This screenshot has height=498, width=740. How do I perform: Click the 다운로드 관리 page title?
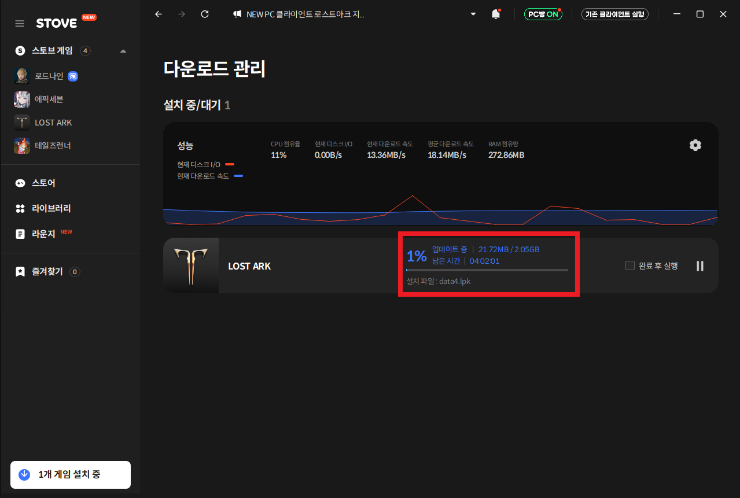pos(215,69)
